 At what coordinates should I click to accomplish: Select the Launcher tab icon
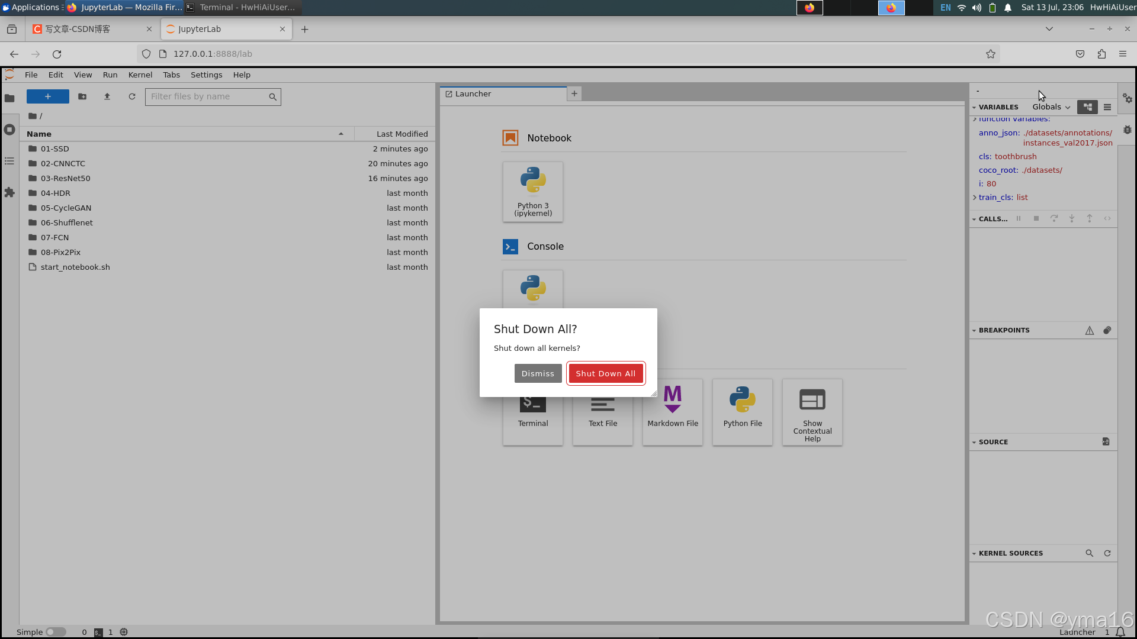(x=449, y=93)
